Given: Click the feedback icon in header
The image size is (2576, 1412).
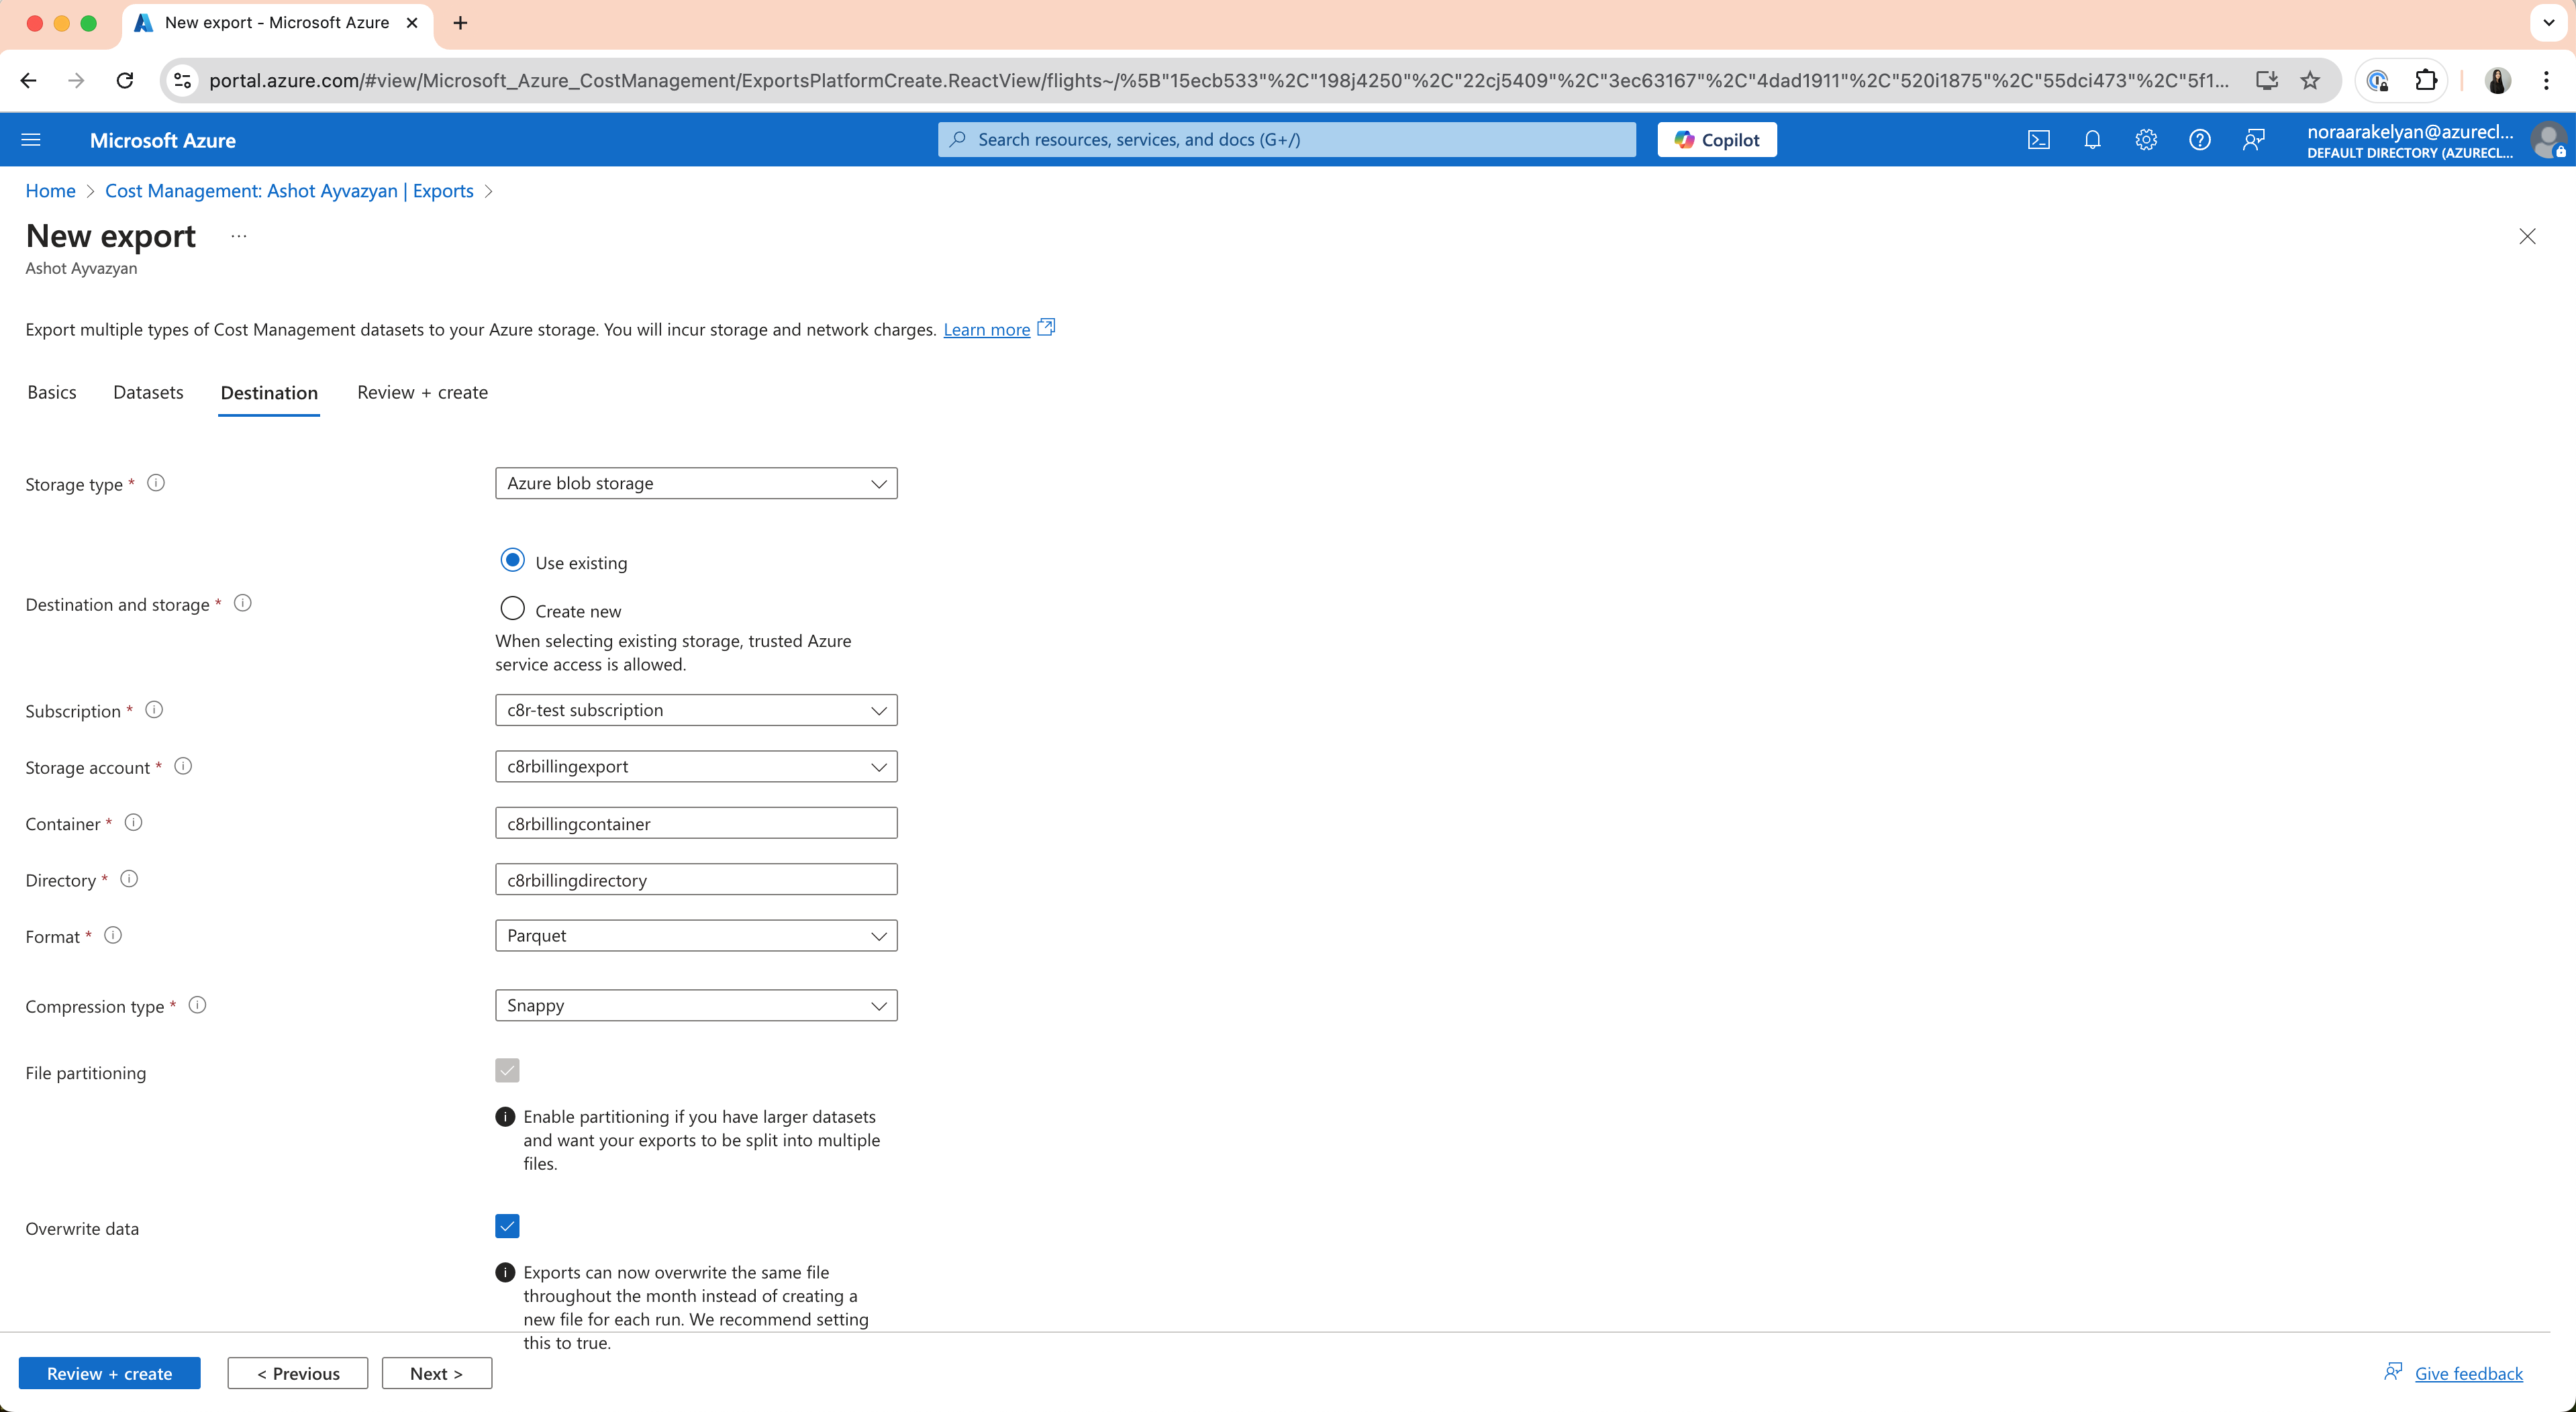Looking at the screenshot, I should tap(2253, 140).
